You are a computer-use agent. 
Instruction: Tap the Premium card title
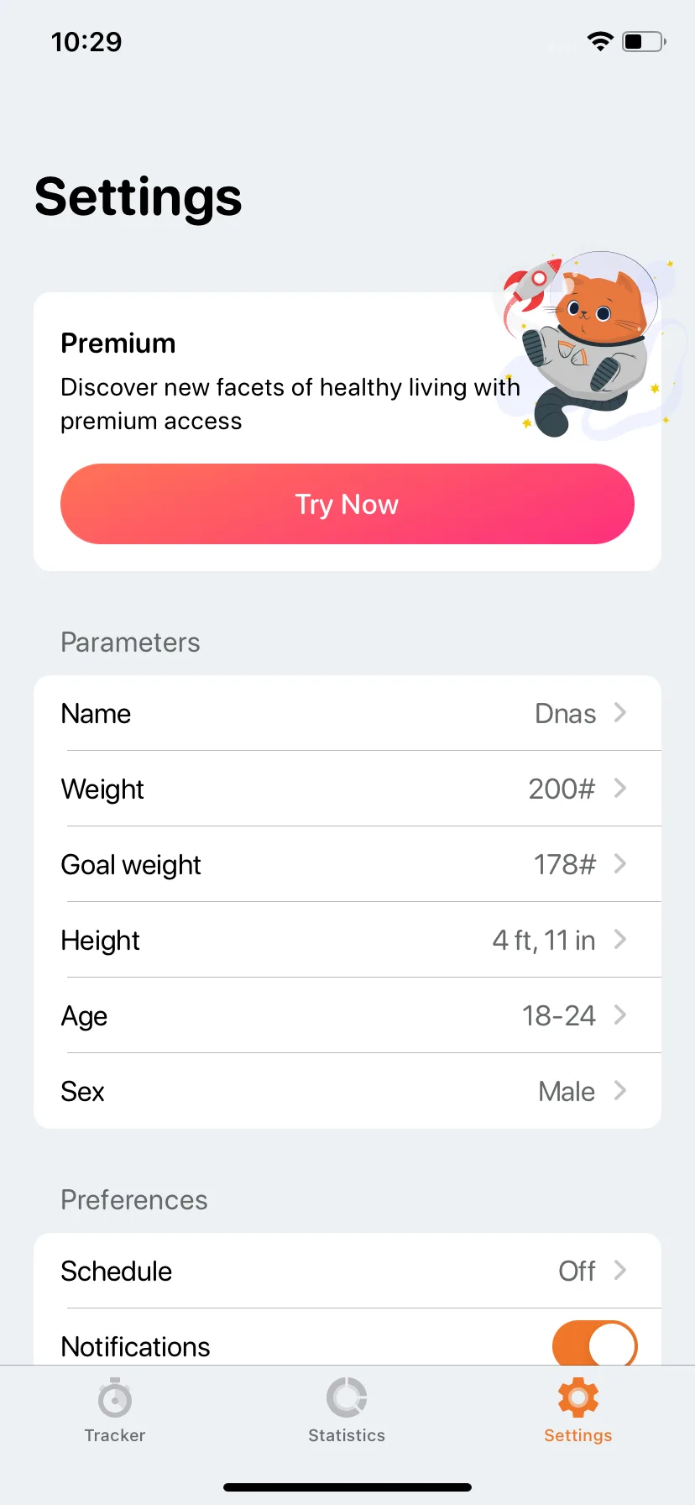pyautogui.click(x=118, y=343)
